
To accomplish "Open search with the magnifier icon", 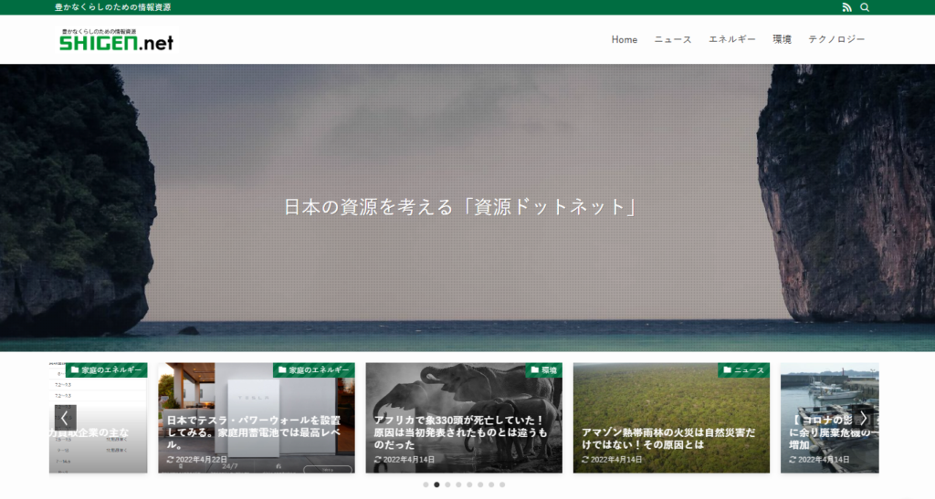I will pos(865,7).
